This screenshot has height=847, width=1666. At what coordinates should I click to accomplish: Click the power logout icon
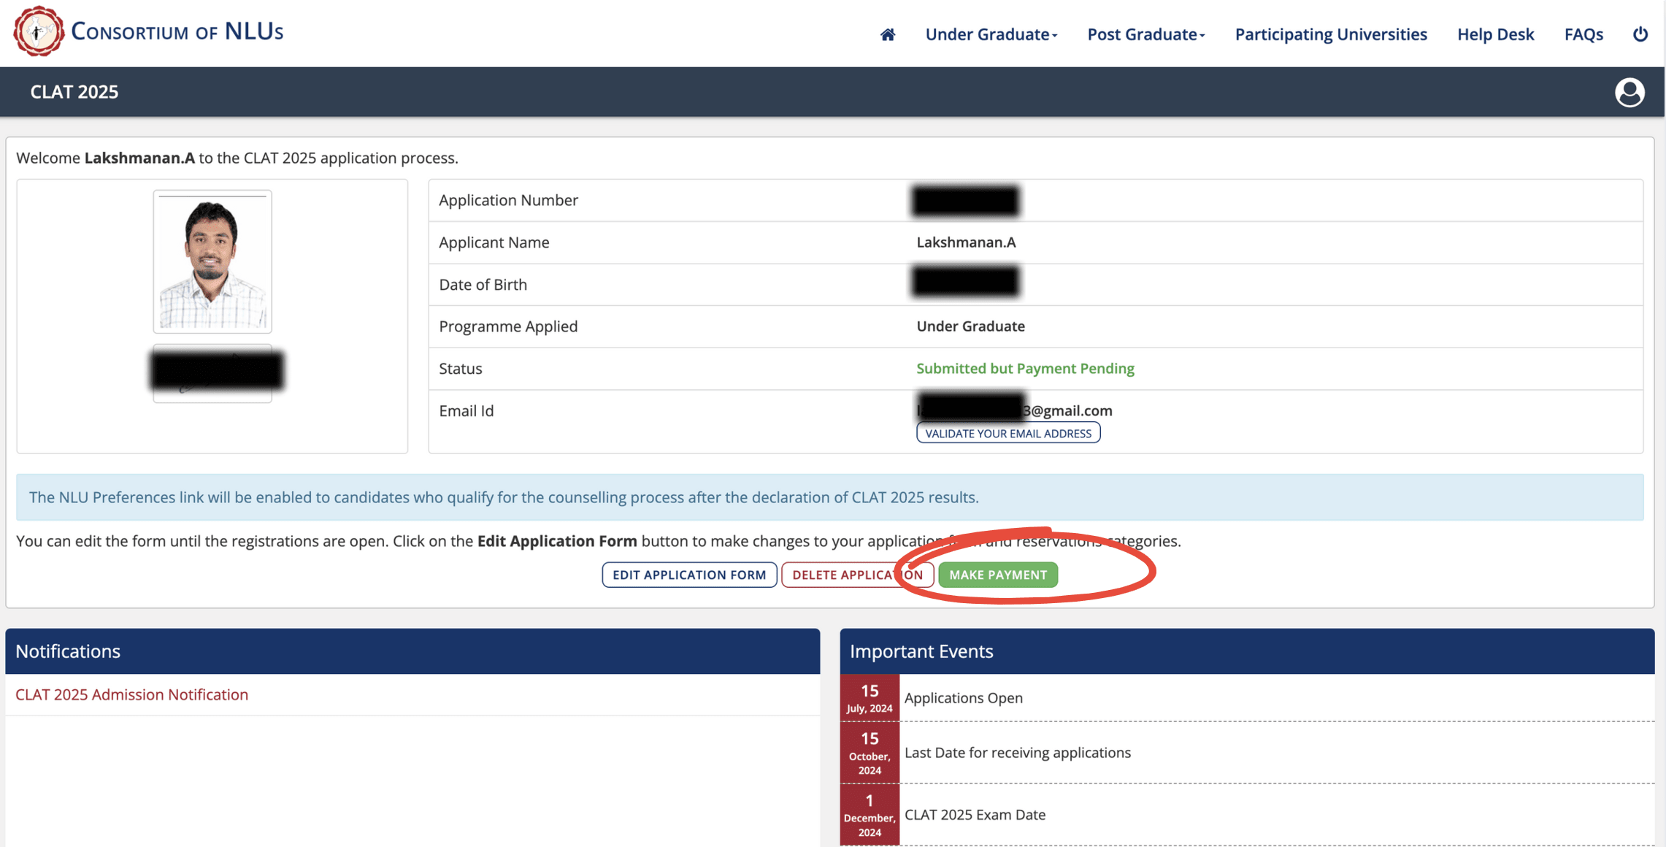(1640, 34)
